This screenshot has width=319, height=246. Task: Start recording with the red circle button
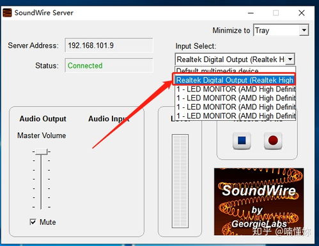pos(273,141)
